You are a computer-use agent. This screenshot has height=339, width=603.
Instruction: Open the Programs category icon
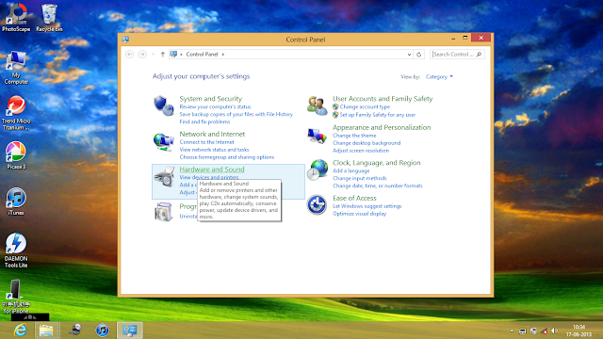[163, 211]
